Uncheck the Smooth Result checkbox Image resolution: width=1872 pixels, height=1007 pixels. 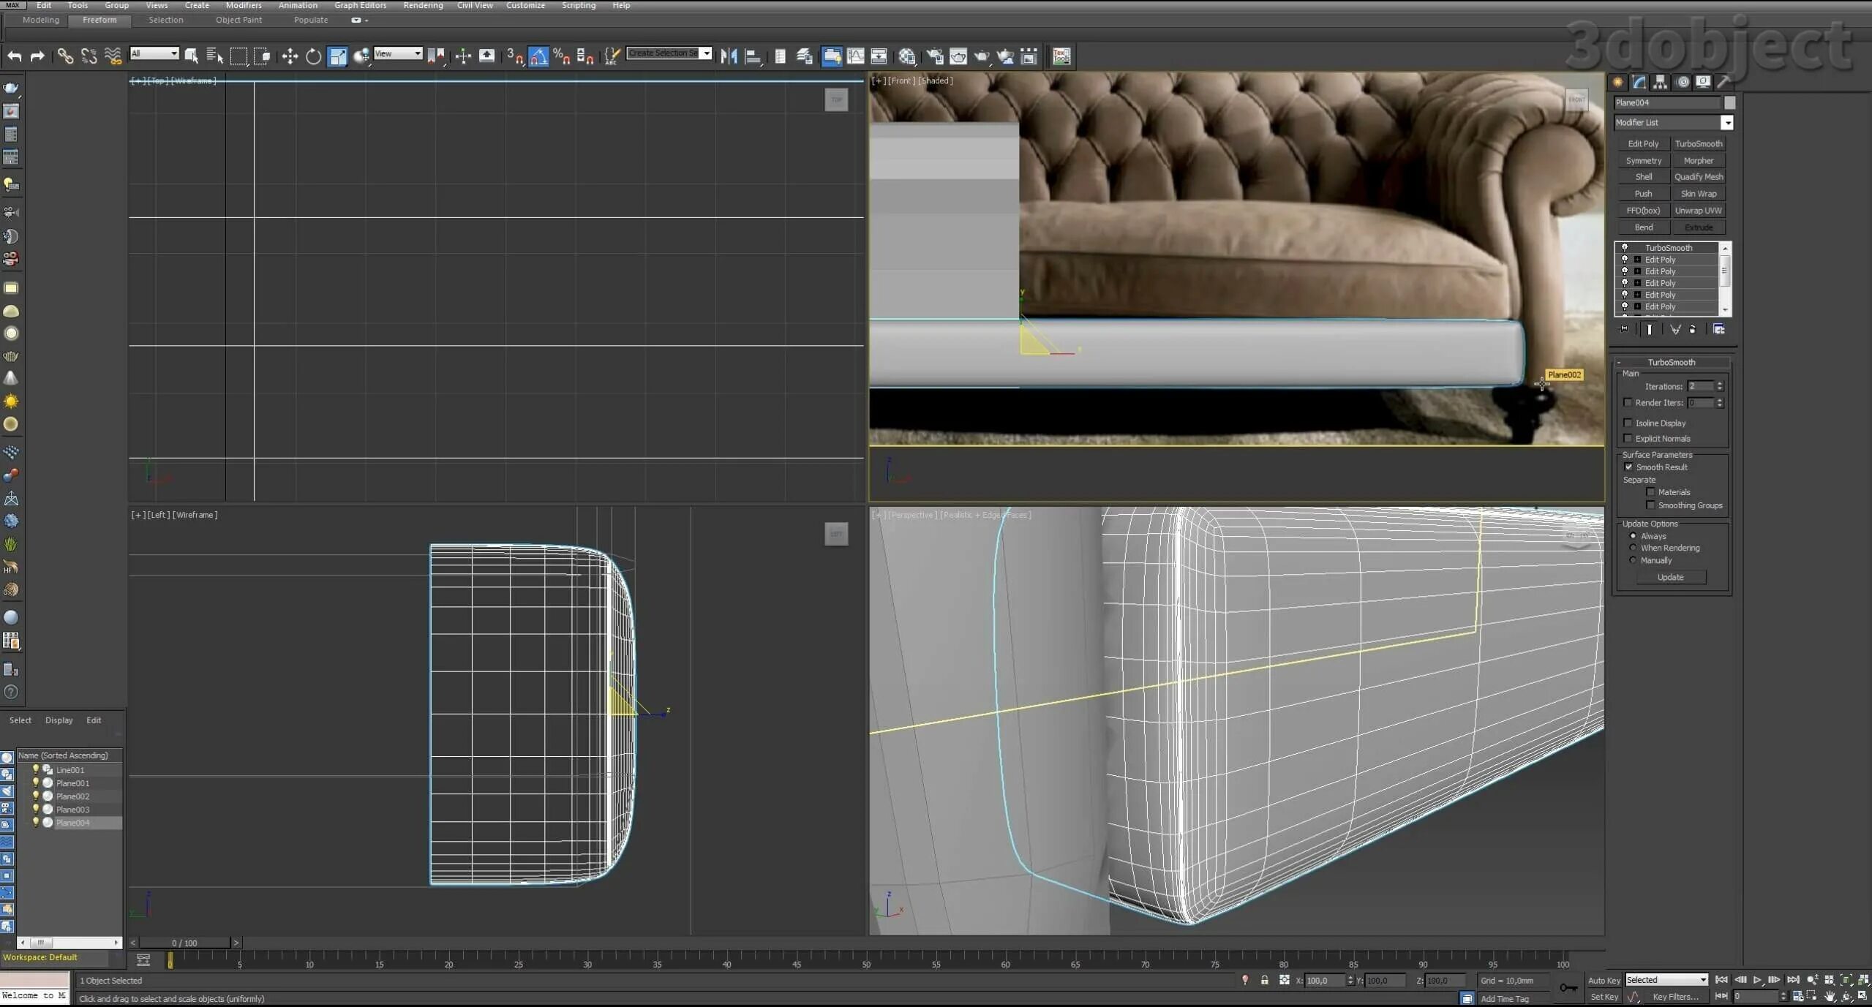click(1628, 467)
